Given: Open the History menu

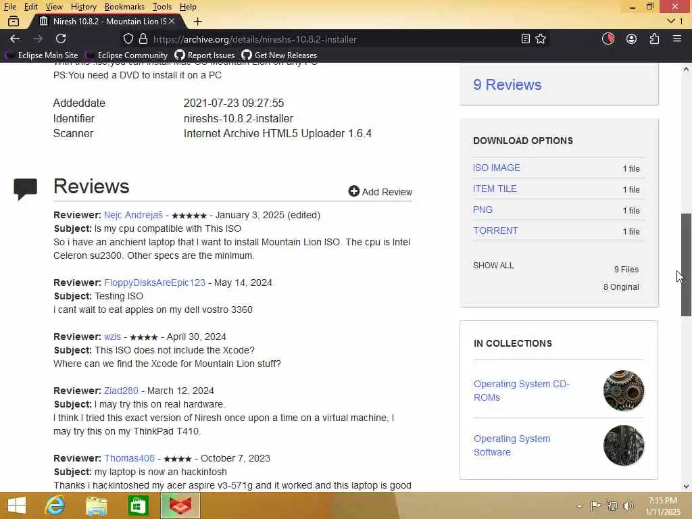Looking at the screenshot, I should 83,7.
